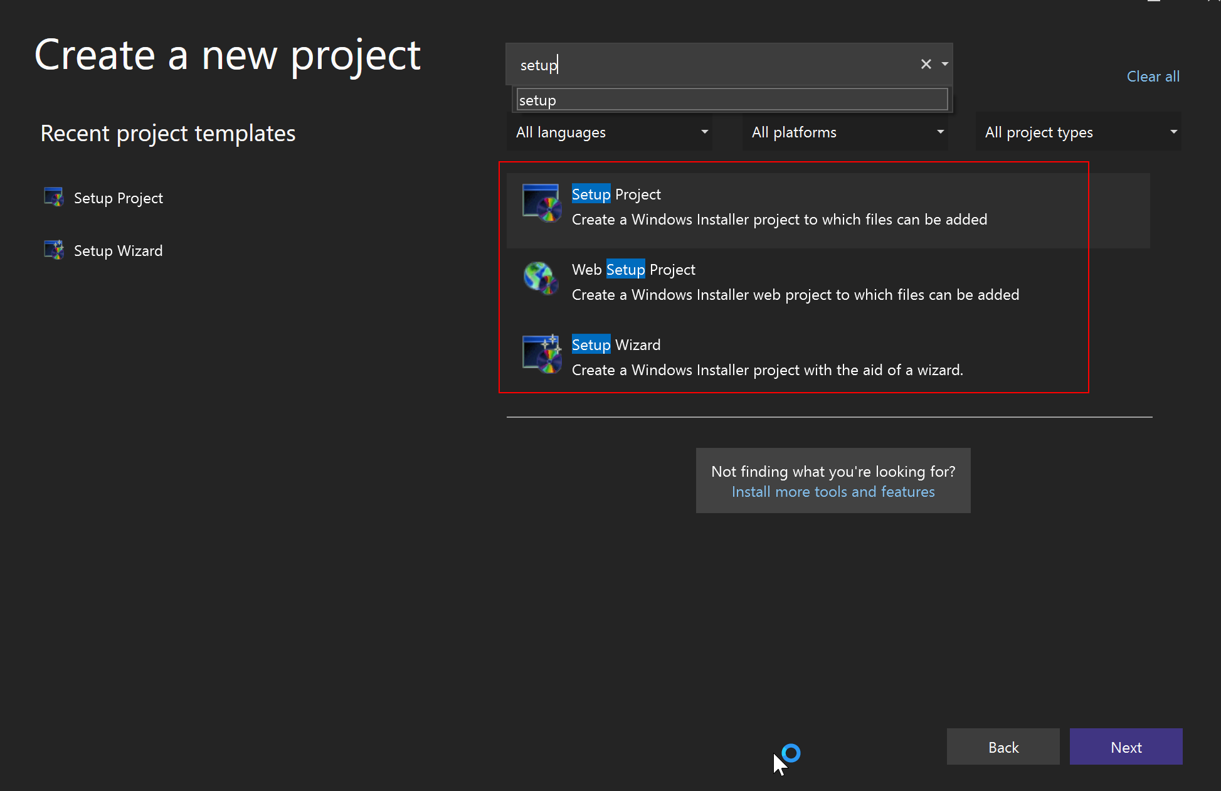Select the "setup" search suggestion
The width and height of the screenshot is (1221, 791).
pos(731,100)
